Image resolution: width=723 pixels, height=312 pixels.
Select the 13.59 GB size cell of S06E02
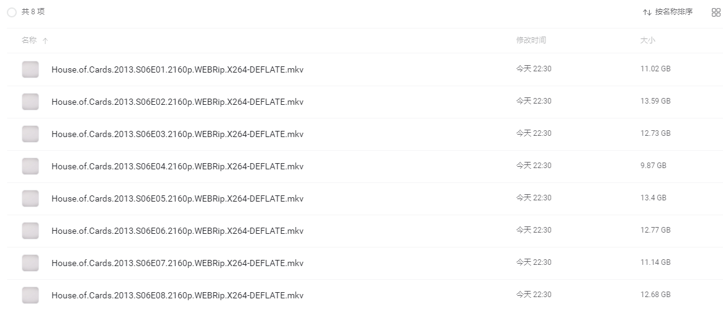[x=655, y=101]
